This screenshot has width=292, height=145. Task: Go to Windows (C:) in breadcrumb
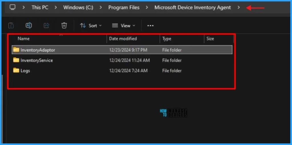[78, 8]
